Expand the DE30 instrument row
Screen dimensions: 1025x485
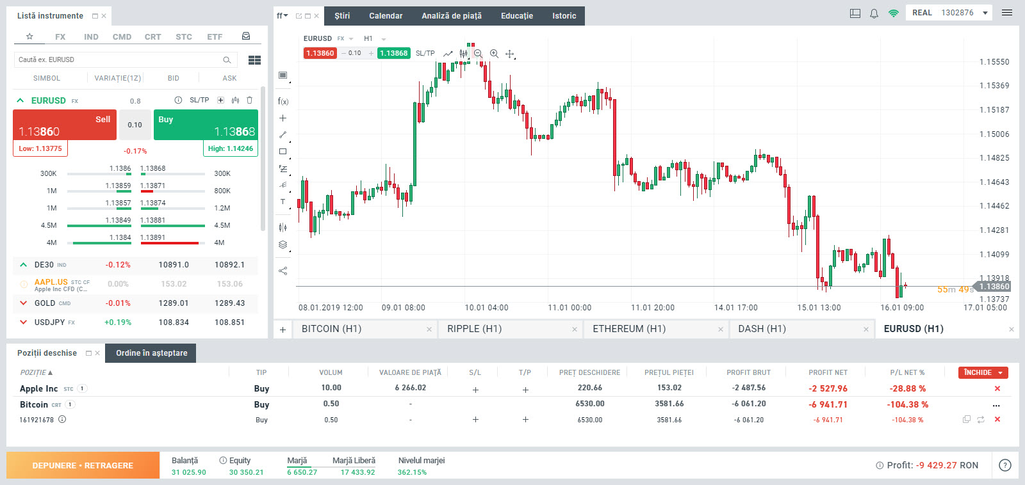23,264
